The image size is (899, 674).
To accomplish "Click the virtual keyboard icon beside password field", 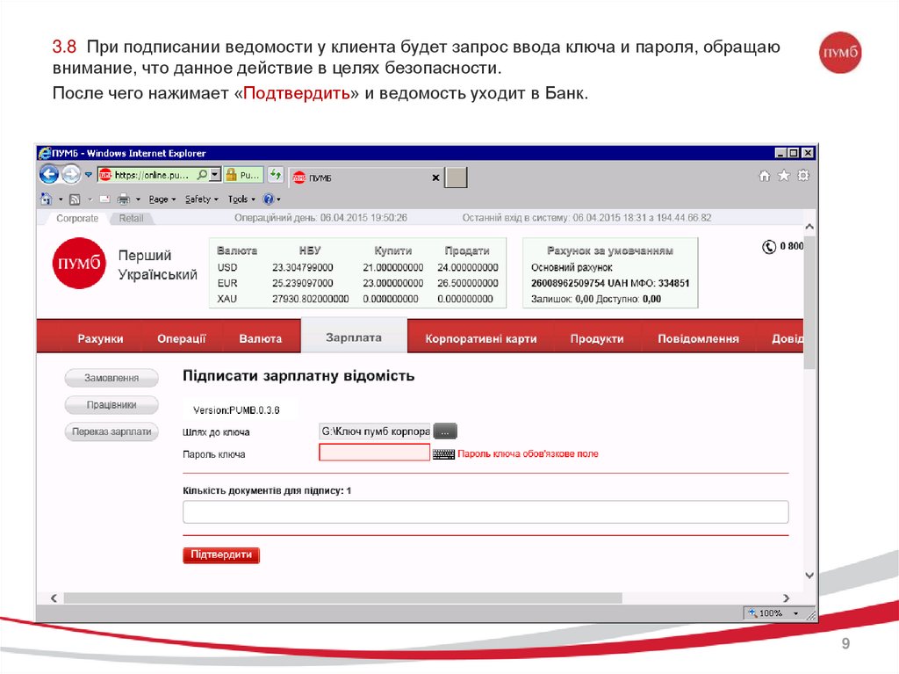I will point(444,454).
